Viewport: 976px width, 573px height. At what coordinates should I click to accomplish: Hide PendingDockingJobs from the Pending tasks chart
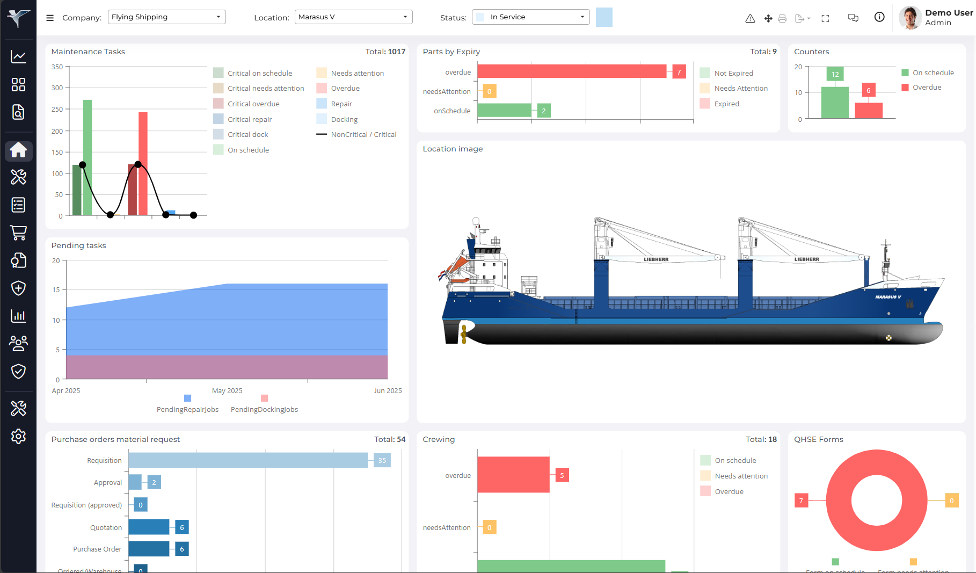pyautogui.click(x=264, y=403)
